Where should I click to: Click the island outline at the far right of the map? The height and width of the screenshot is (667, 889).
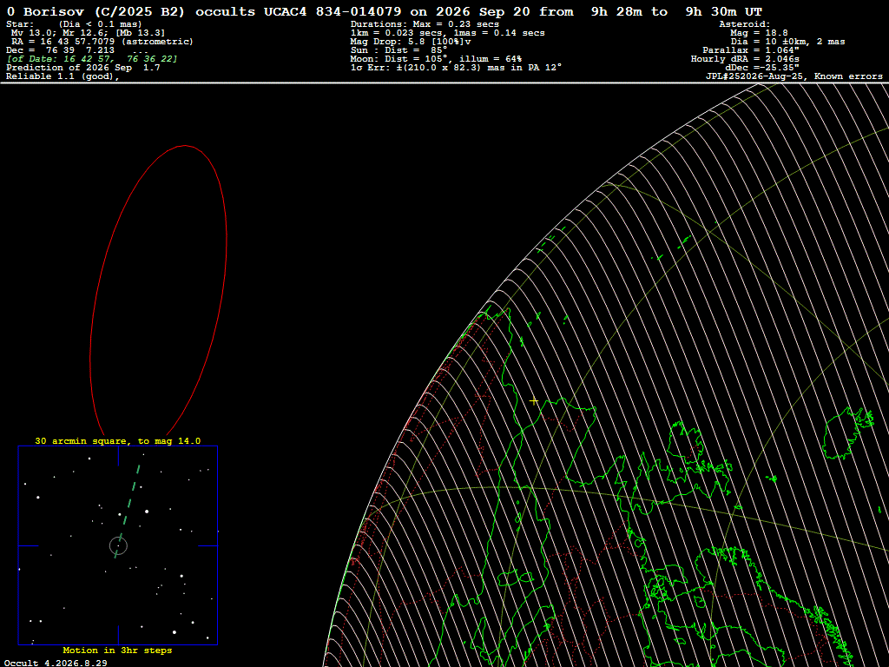click(x=847, y=431)
